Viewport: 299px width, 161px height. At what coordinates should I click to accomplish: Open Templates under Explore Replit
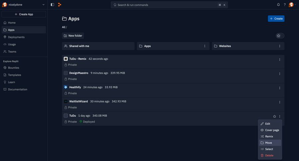[x=24, y=75]
